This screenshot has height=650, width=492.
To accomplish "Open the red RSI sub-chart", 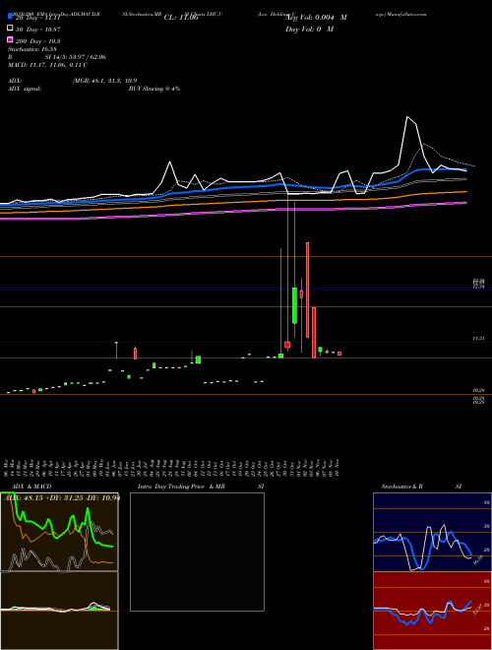I will tap(432, 611).
